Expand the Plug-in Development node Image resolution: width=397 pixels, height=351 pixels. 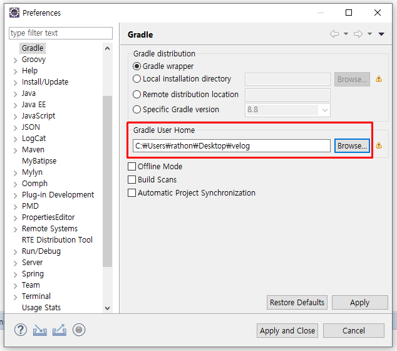(16, 196)
